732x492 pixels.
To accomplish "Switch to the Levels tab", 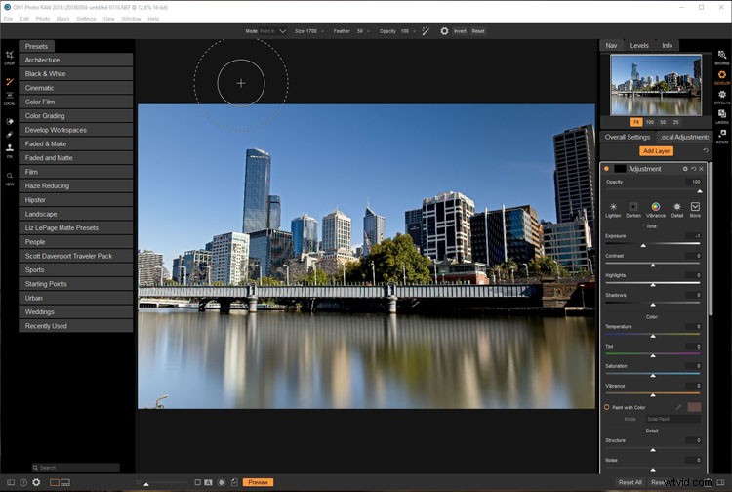I will pos(639,45).
